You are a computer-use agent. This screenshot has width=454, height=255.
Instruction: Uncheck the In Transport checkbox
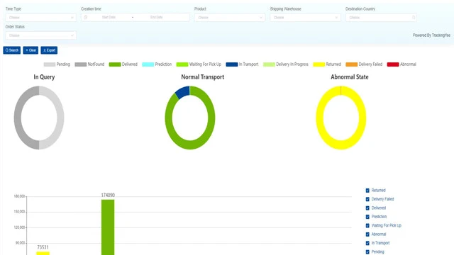(367, 243)
